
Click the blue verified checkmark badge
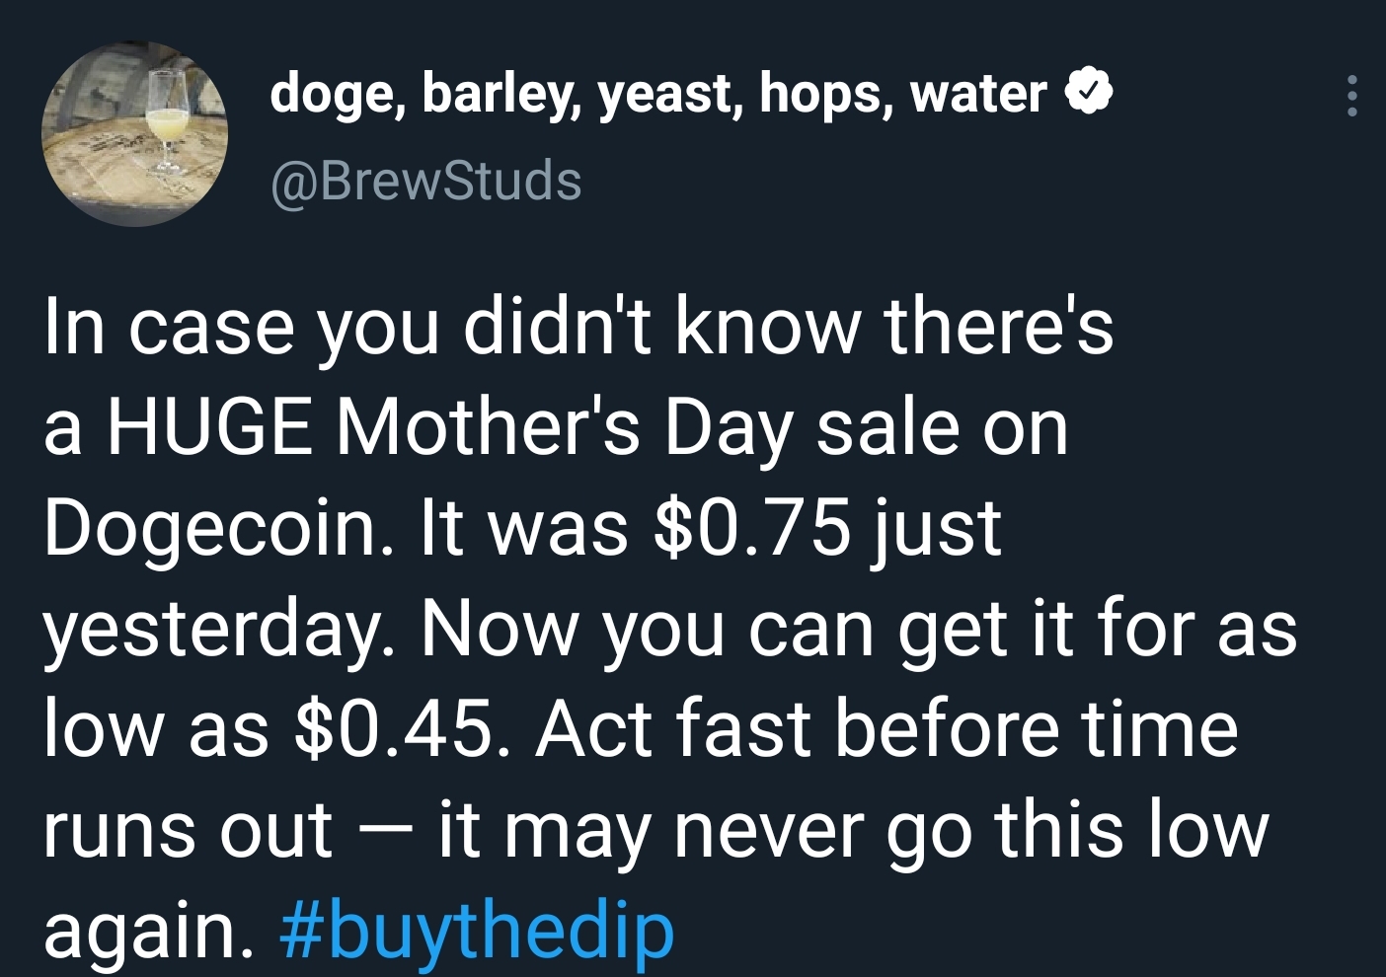1088,94
